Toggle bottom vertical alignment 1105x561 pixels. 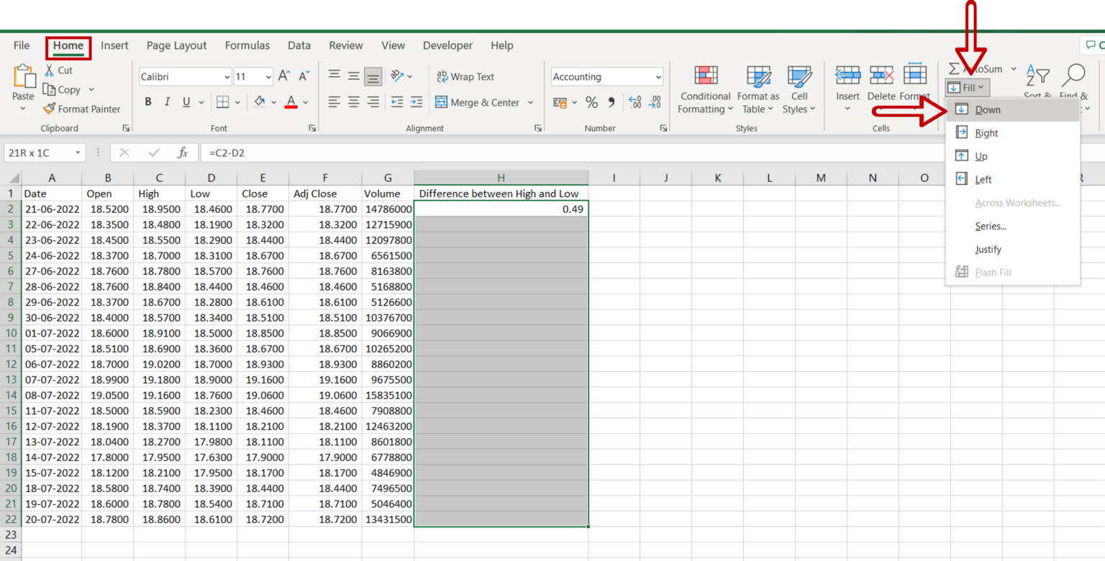(373, 76)
